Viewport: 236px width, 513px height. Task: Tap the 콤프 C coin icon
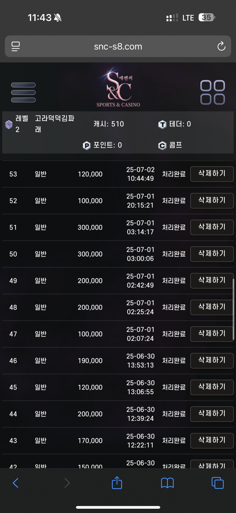[162, 146]
